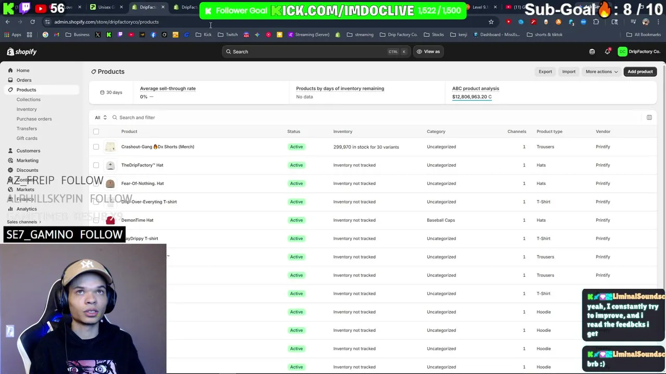Screen dimensions: 666x374
Task: Open the Twitch bookmarks folder
Action: click(x=228, y=35)
